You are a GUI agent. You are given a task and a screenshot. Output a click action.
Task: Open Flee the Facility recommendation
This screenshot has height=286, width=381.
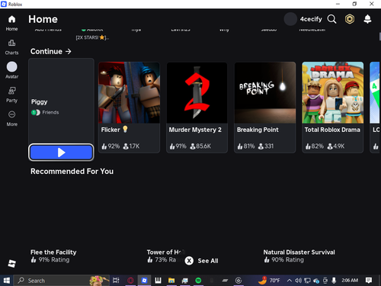click(x=53, y=252)
